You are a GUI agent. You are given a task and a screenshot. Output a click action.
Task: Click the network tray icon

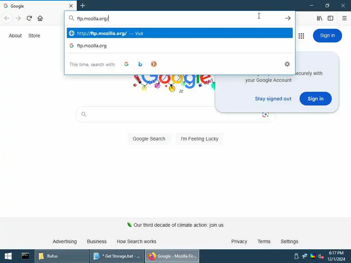[x=305, y=256]
